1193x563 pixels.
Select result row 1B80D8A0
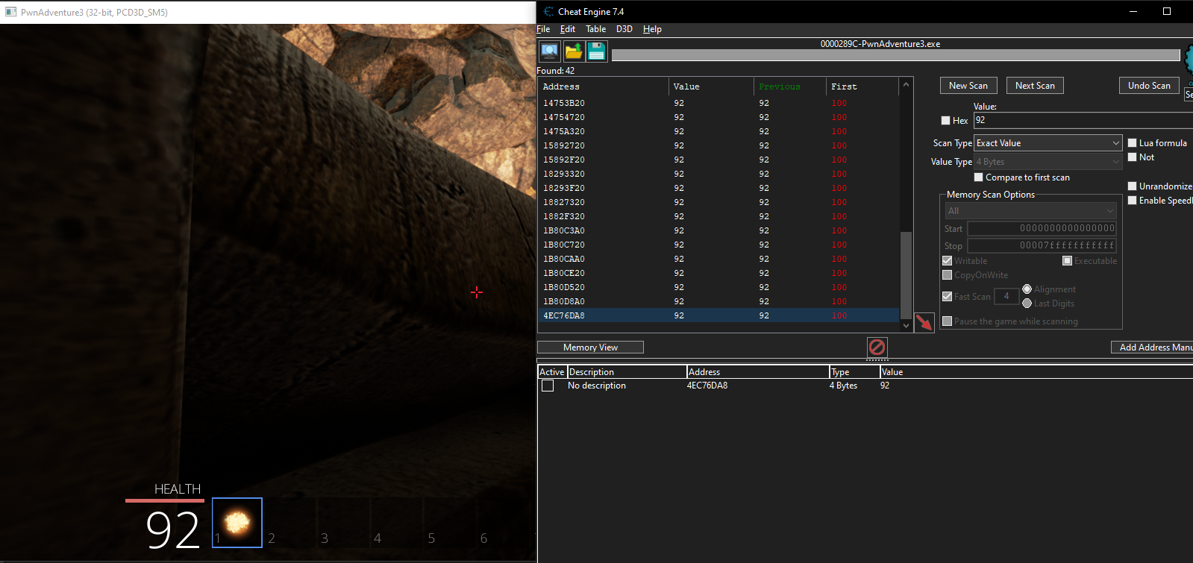718,301
